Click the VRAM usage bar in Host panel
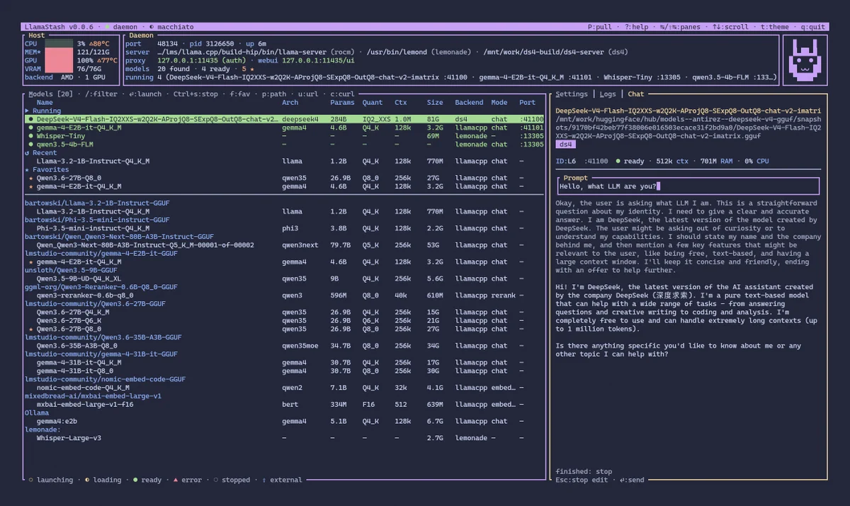Image resolution: width=850 pixels, height=506 pixels. 58,69
